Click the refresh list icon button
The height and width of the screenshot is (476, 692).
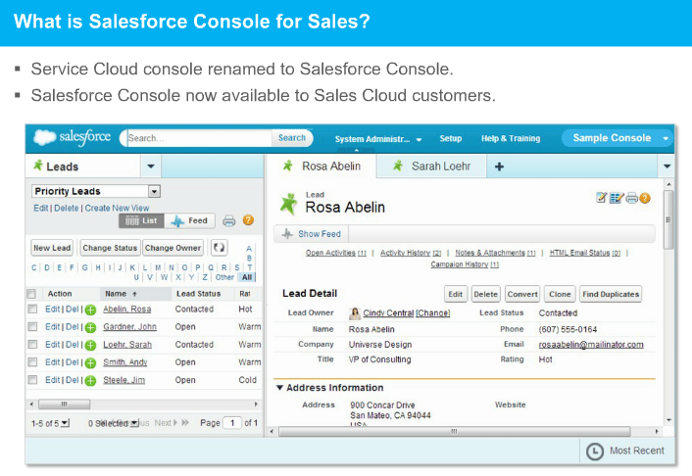219,248
